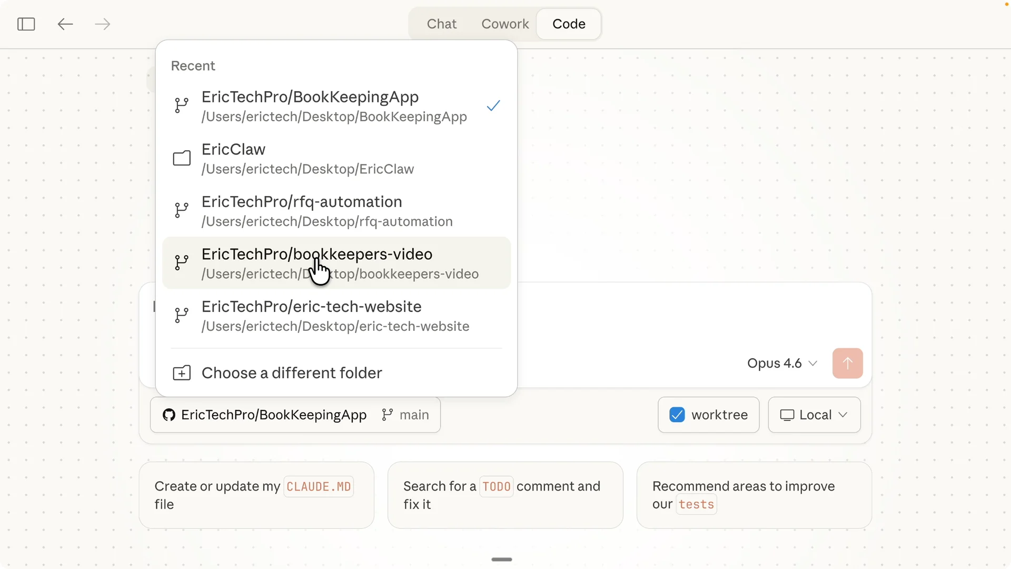Click the /Users/erictech/Desktop/eric-tech-website path text

click(335, 326)
